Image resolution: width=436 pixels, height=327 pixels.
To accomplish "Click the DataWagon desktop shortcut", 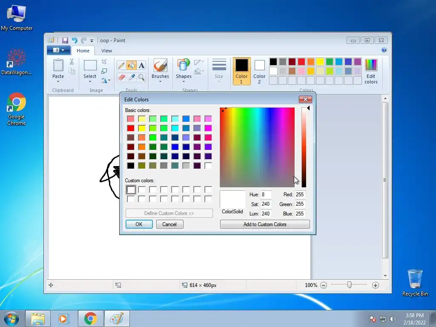I will 17,62.
